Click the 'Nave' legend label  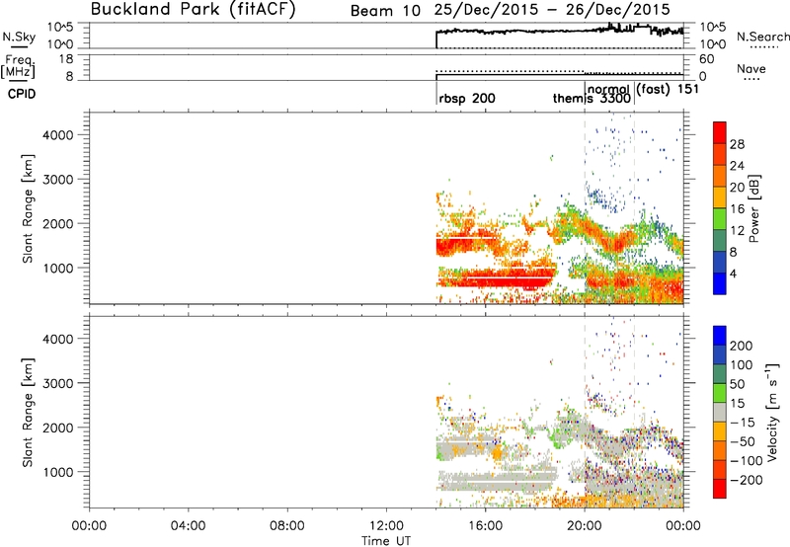click(751, 69)
